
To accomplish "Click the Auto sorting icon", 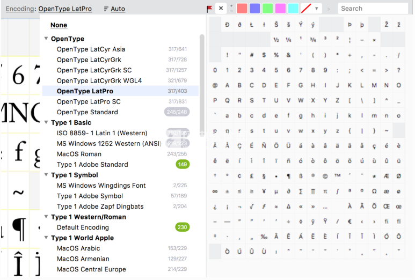I will [x=106, y=9].
